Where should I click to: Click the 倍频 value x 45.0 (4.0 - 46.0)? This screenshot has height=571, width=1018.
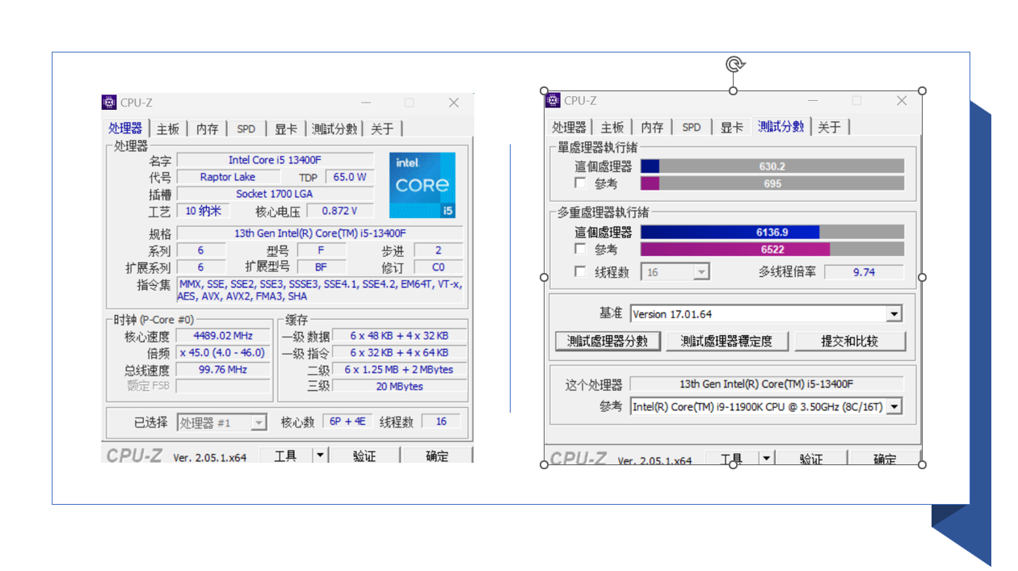pyautogui.click(x=224, y=353)
